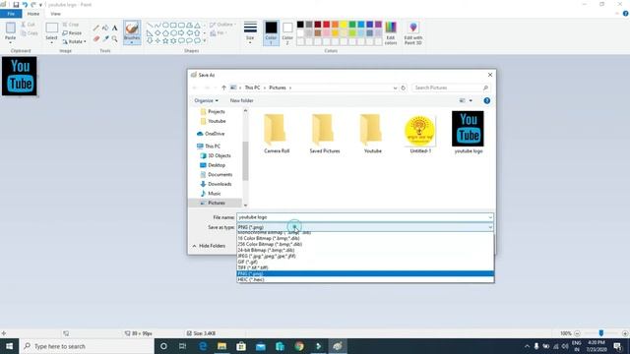
Task: Click New folder button
Action: coord(241,100)
